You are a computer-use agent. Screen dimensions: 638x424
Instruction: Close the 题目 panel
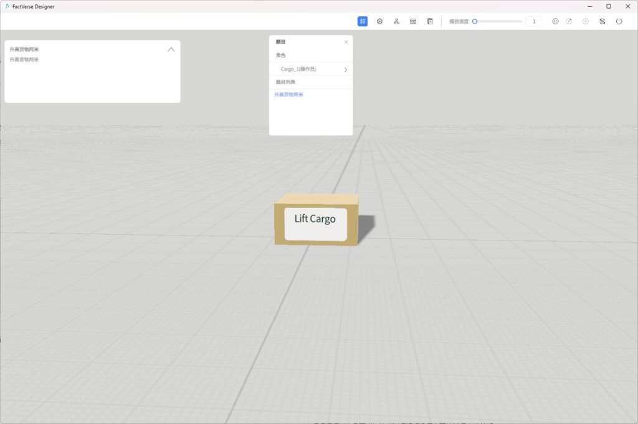(x=346, y=42)
